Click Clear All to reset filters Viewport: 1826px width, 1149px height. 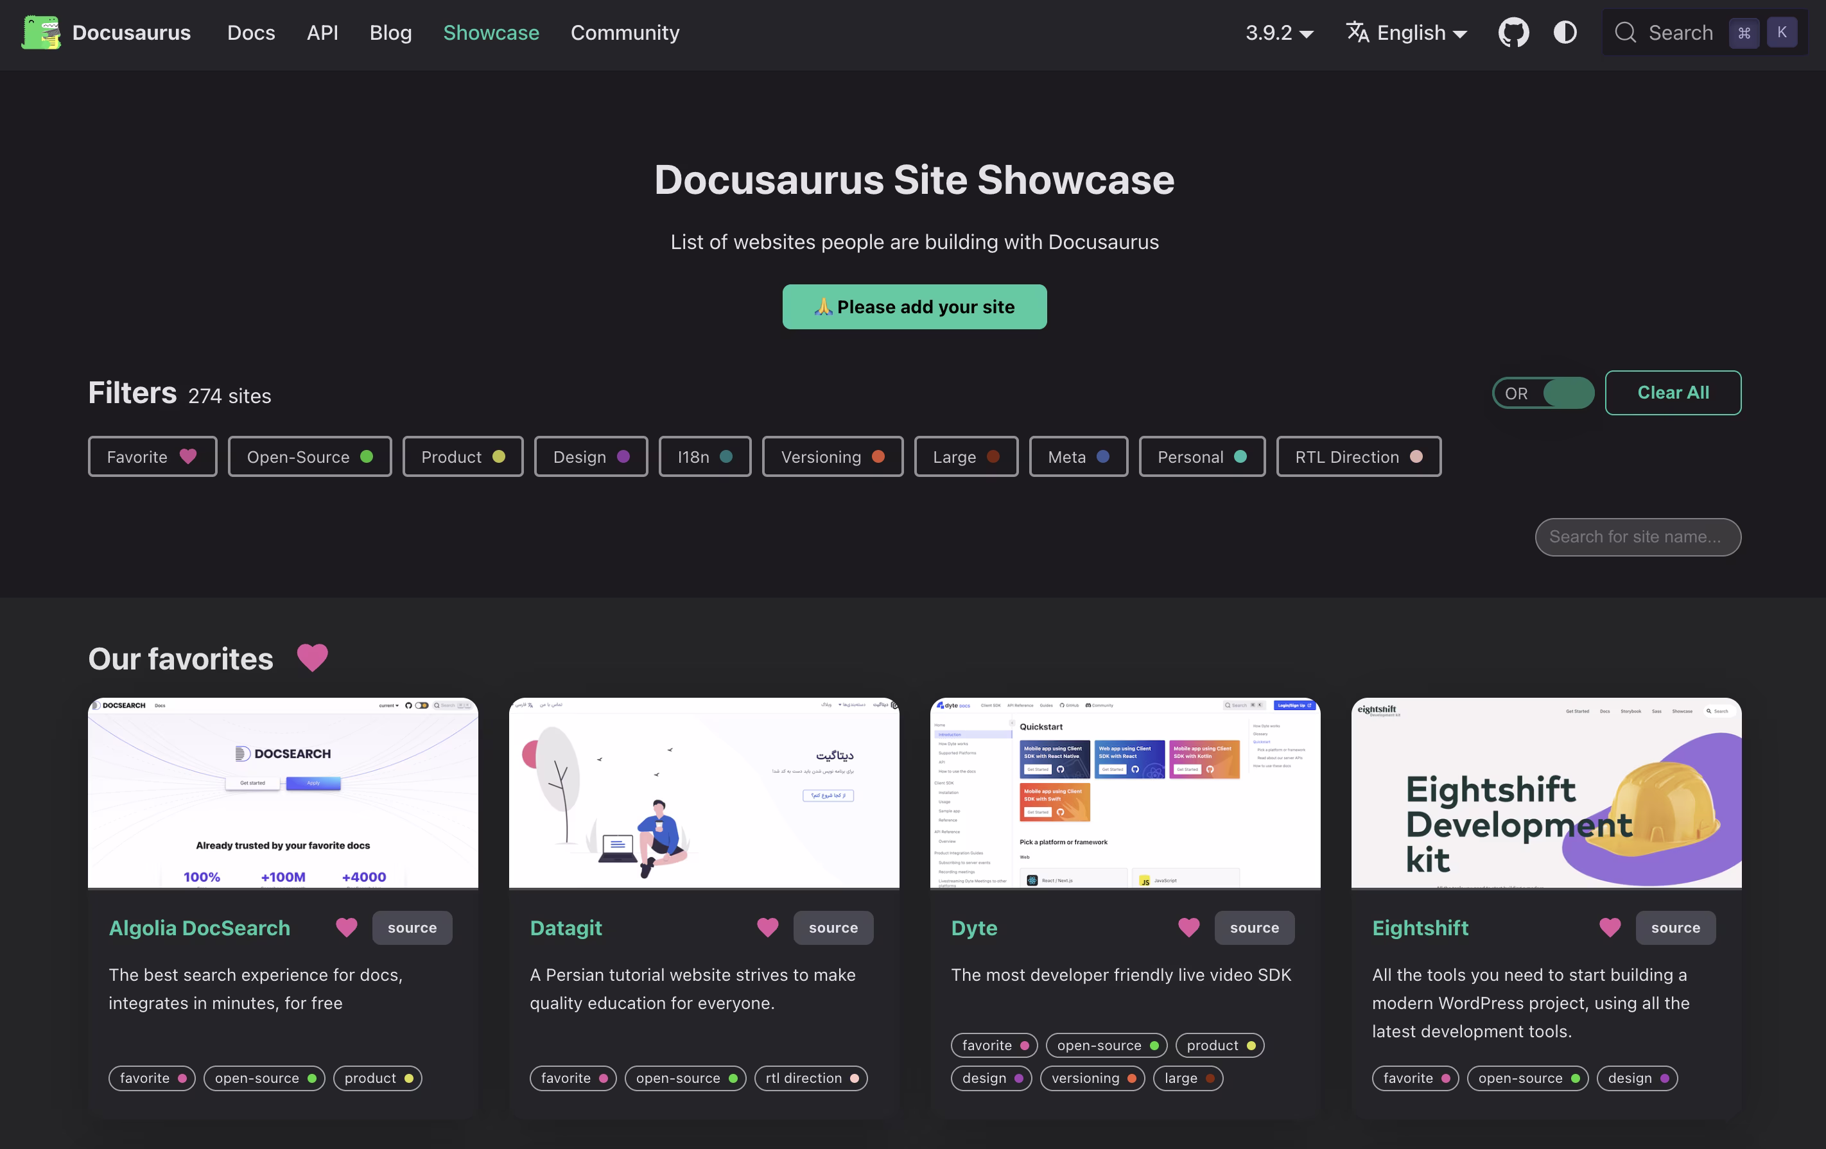click(1673, 393)
